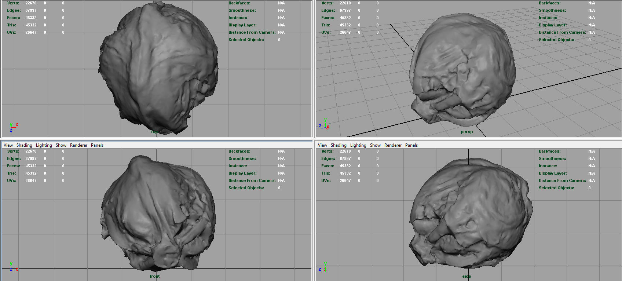Click the 'Edges:' HUD label in the top view
Screen dimensions: 622x281
pos(14,10)
